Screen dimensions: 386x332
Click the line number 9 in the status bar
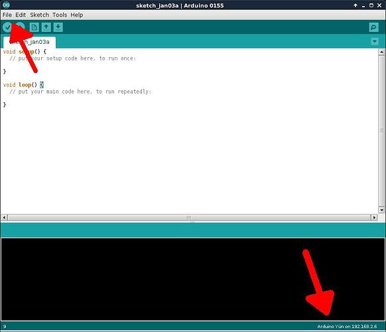click(x=5, y=326)
